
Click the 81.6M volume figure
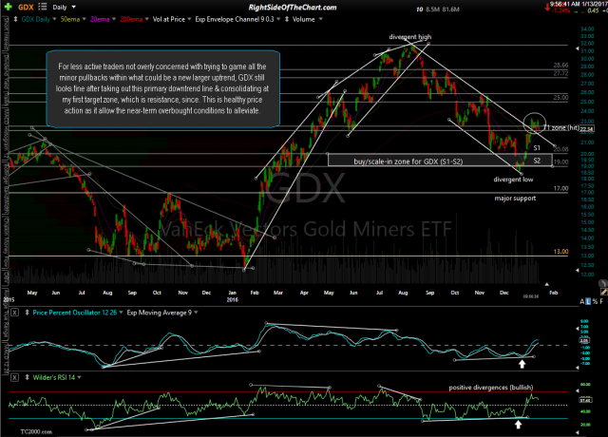(x=450, y=9)
